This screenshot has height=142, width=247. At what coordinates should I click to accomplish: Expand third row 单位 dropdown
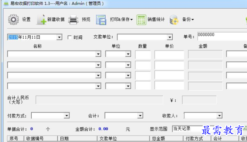pos(128,75)
